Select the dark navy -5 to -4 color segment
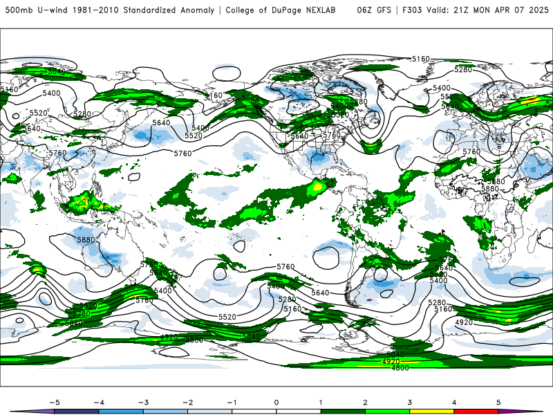The width and height of the screenshot is (553, 415). pyautogui.click(x=77, y=412)
